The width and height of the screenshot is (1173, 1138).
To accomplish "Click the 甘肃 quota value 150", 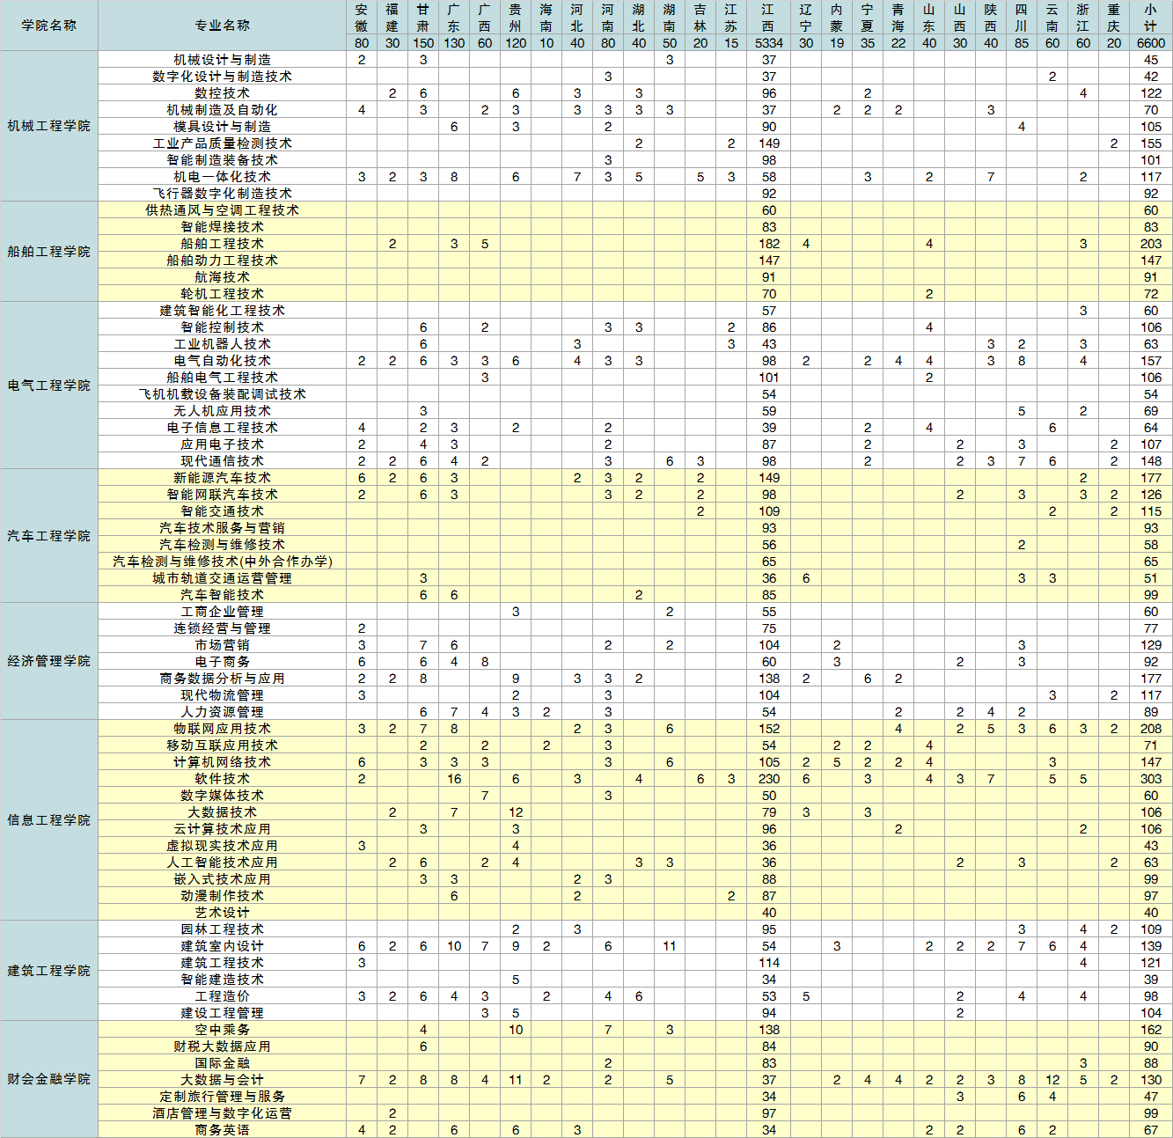I will 423,43.
